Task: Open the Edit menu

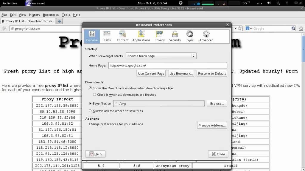Action: [x=13, y=15]
